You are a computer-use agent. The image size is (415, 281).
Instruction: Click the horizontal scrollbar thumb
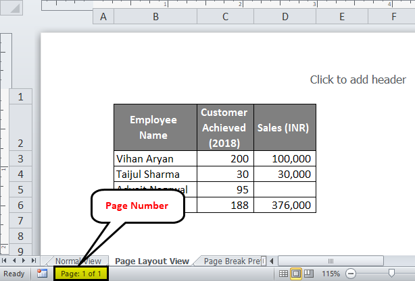331,261
